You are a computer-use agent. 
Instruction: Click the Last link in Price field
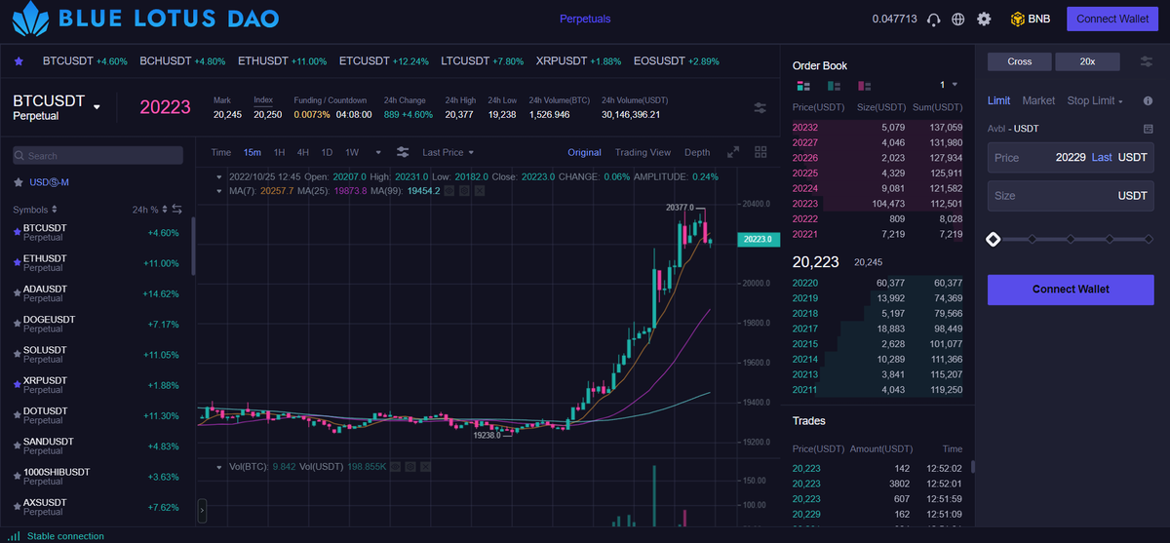[x=1102, y=157]
